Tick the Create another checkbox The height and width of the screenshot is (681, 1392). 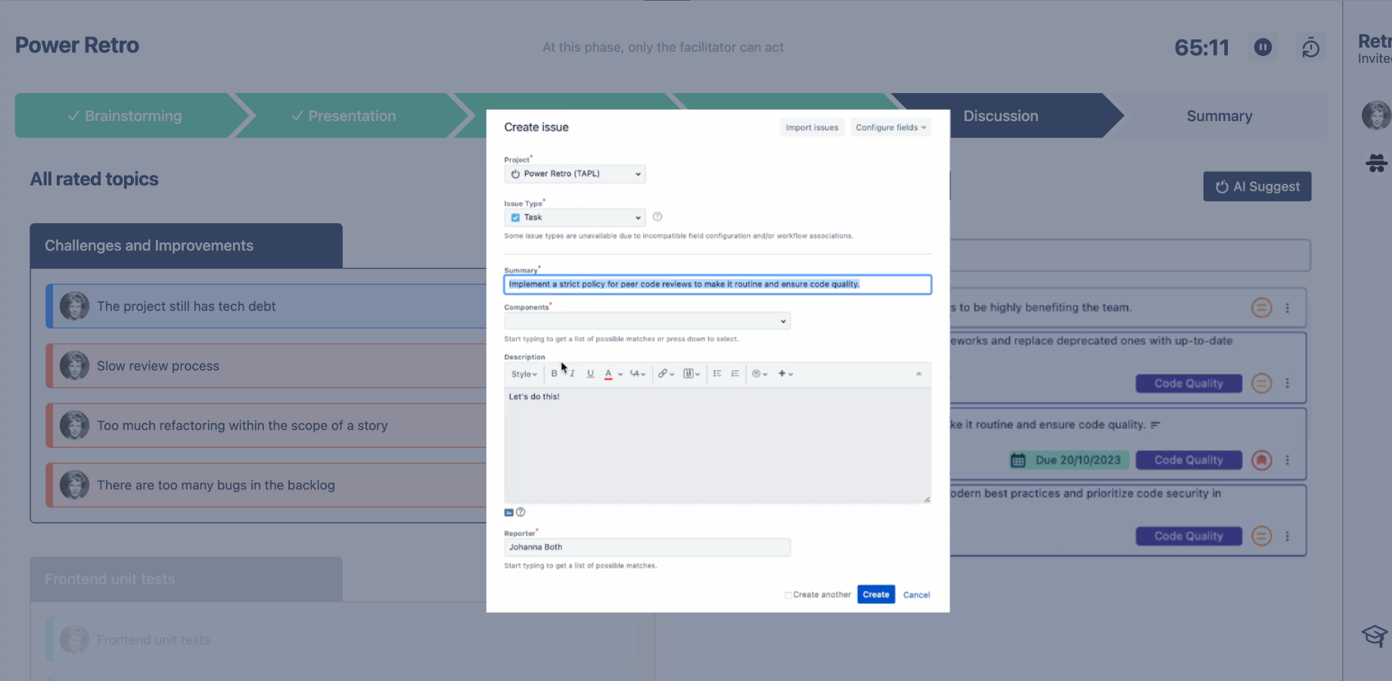coord(788,595)
